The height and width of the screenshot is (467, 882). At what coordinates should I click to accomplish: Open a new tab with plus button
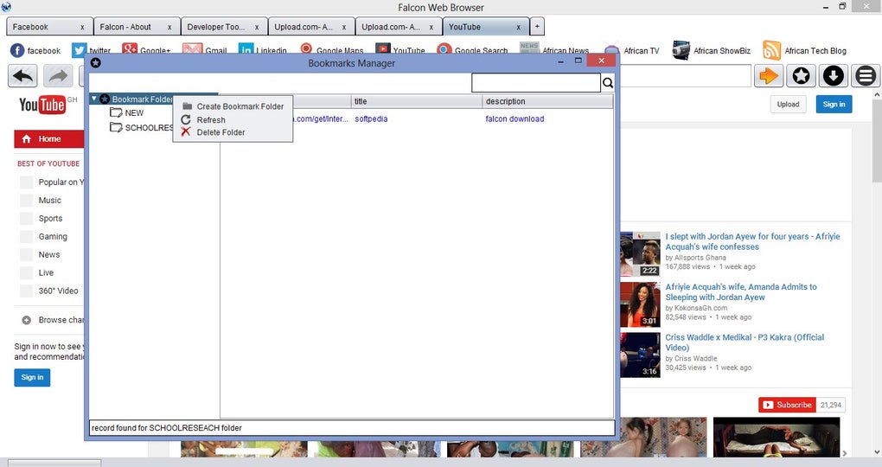coord(537,27)
